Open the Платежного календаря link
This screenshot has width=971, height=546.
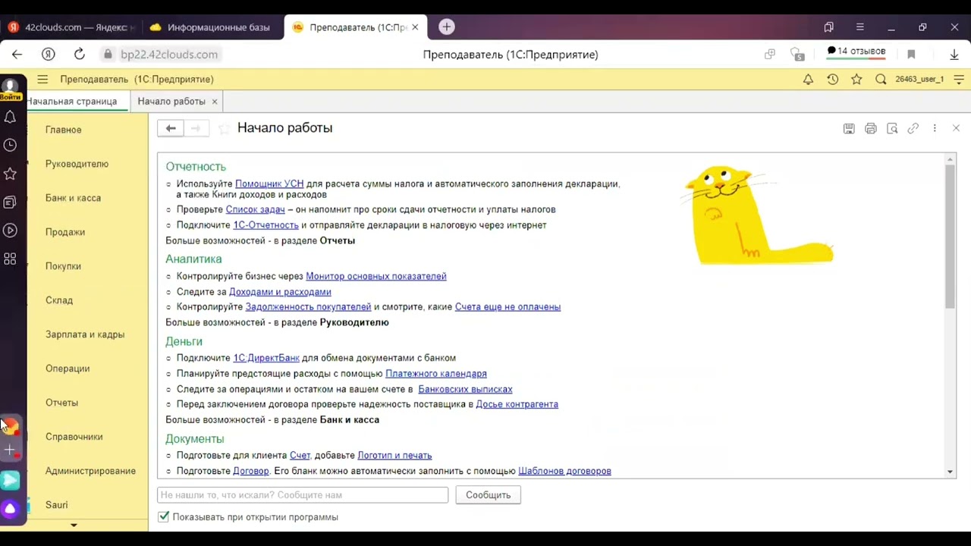tap(436, 374)
